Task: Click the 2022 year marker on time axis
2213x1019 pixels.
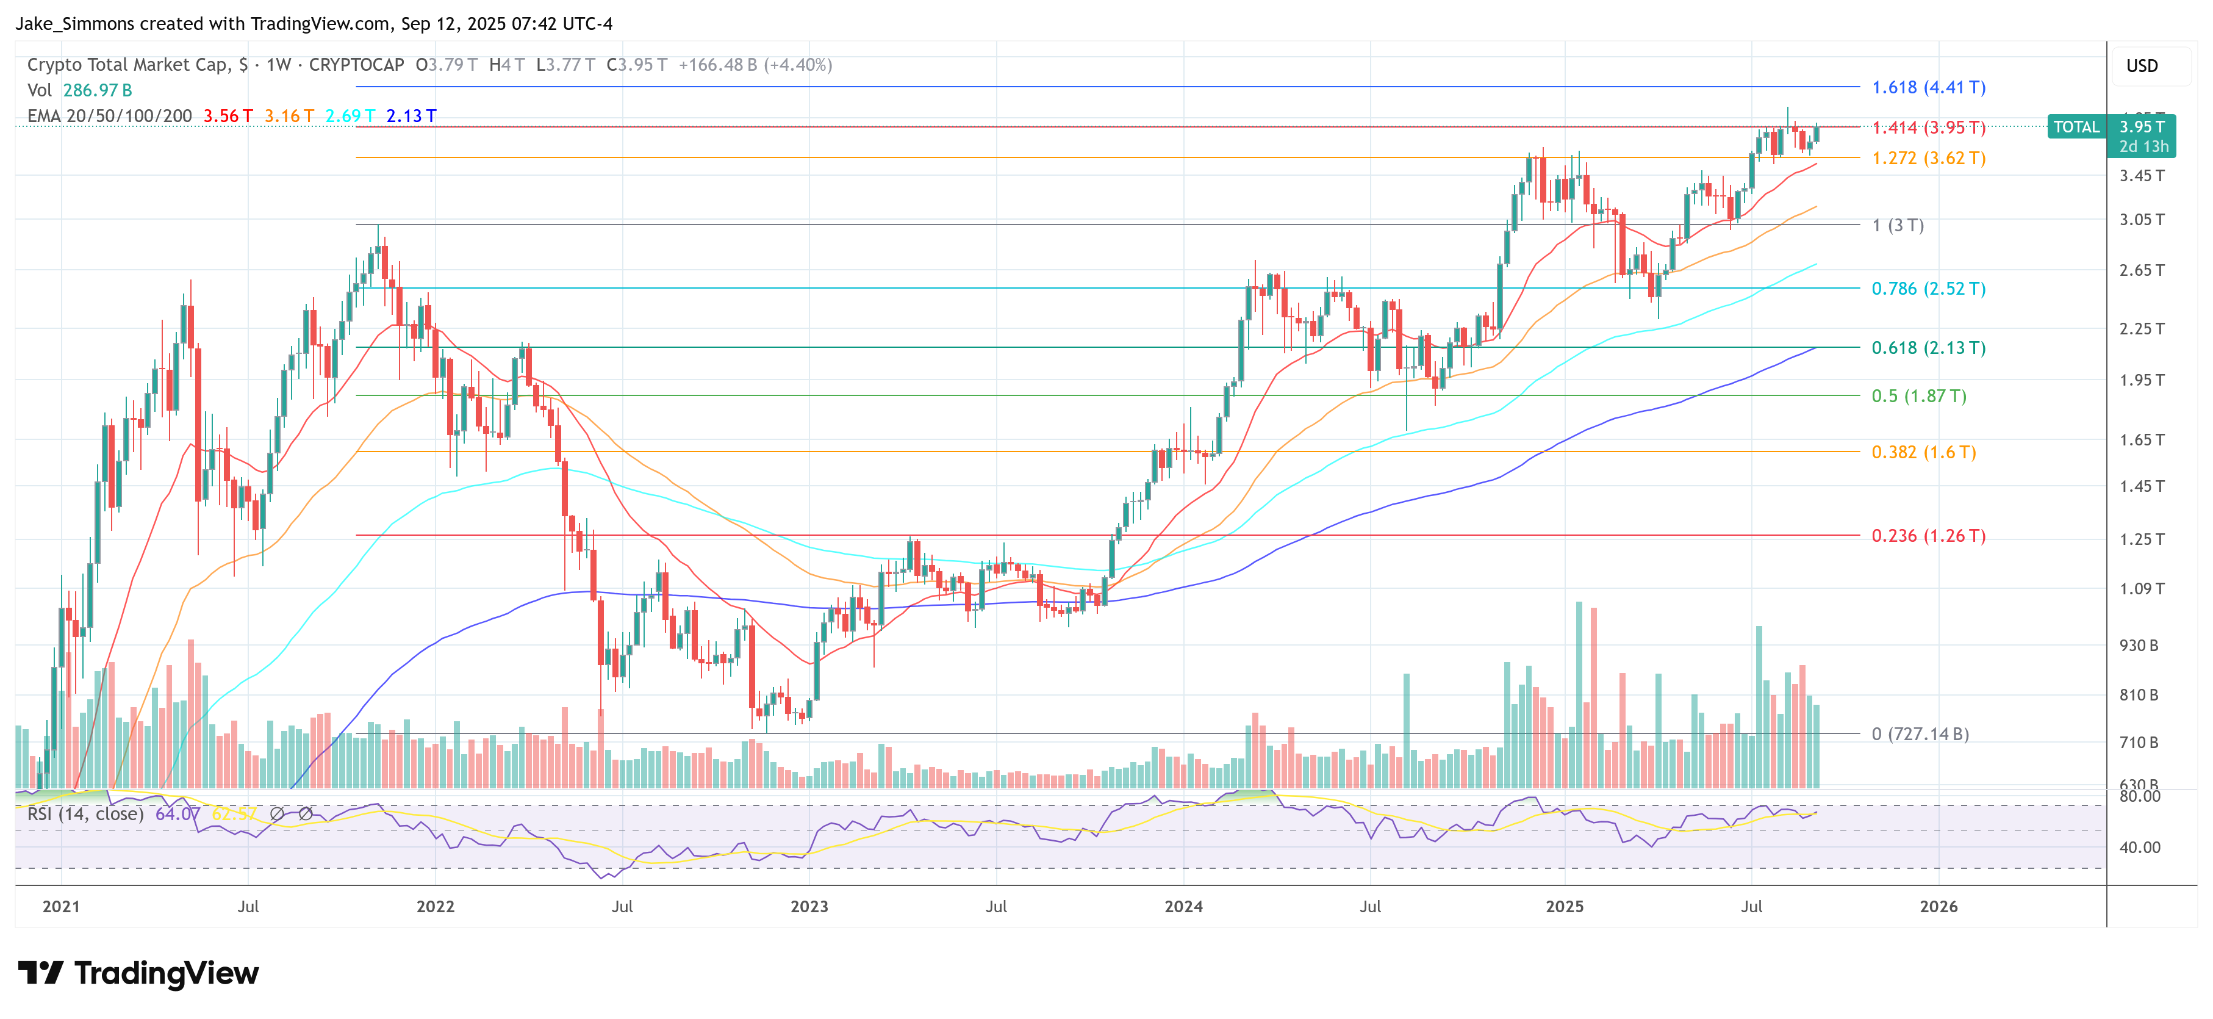Action: tap(435, 907)
